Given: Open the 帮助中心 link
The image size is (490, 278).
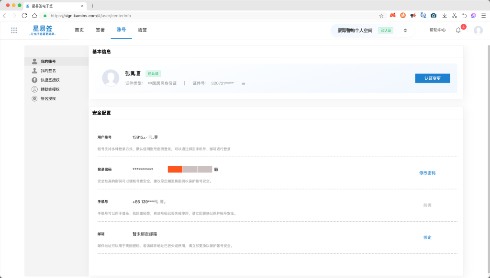Looking at the screenshot, I should coord(437,30).
